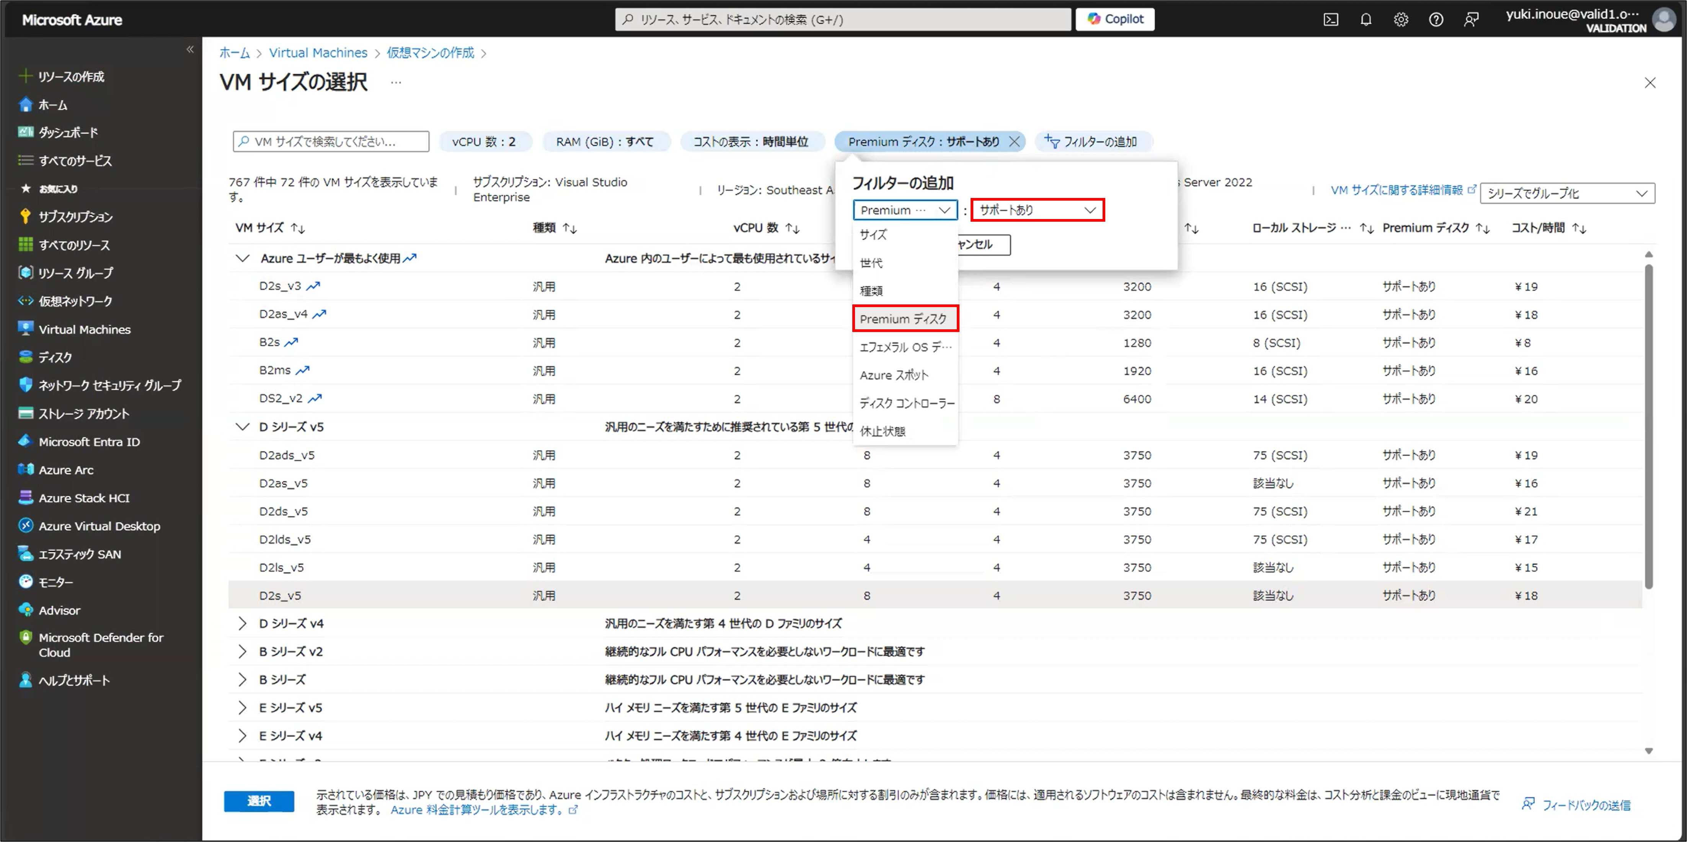Choose Azure スポット in filter list
This screenshot has height=842, width=1687.
(906, 375)
